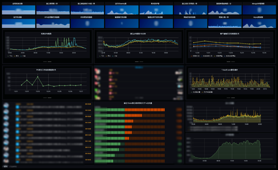
Task: Click the 最近15min接口请求耗时大于1s访问量 title
Action: click(138, 103)
